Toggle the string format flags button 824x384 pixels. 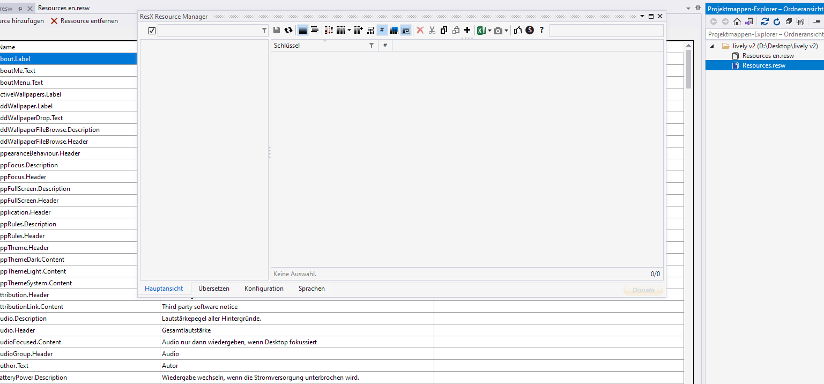(406, 30)
